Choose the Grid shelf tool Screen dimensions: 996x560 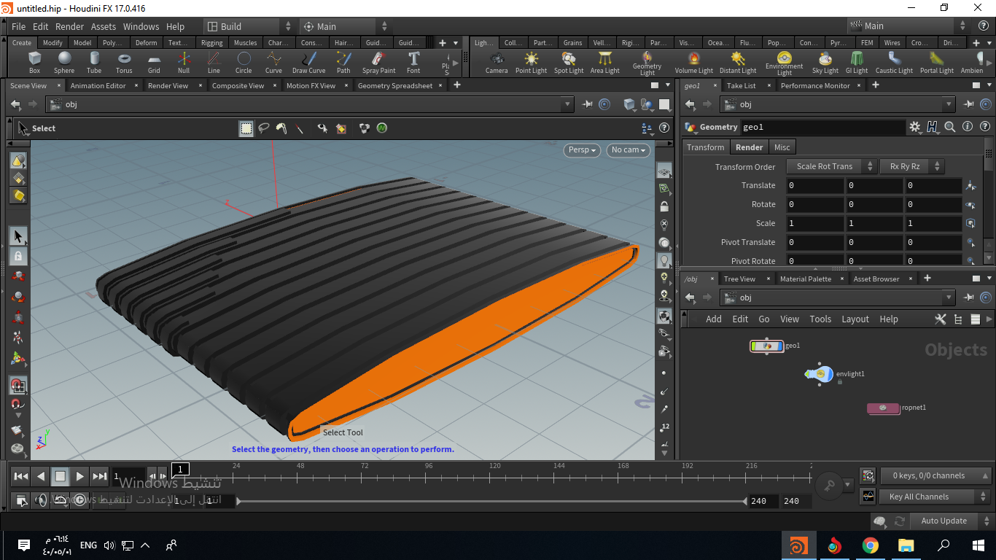pyautogui.click(x=154, y=63)
